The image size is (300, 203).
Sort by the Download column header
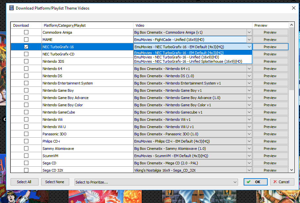coord(26,25)
